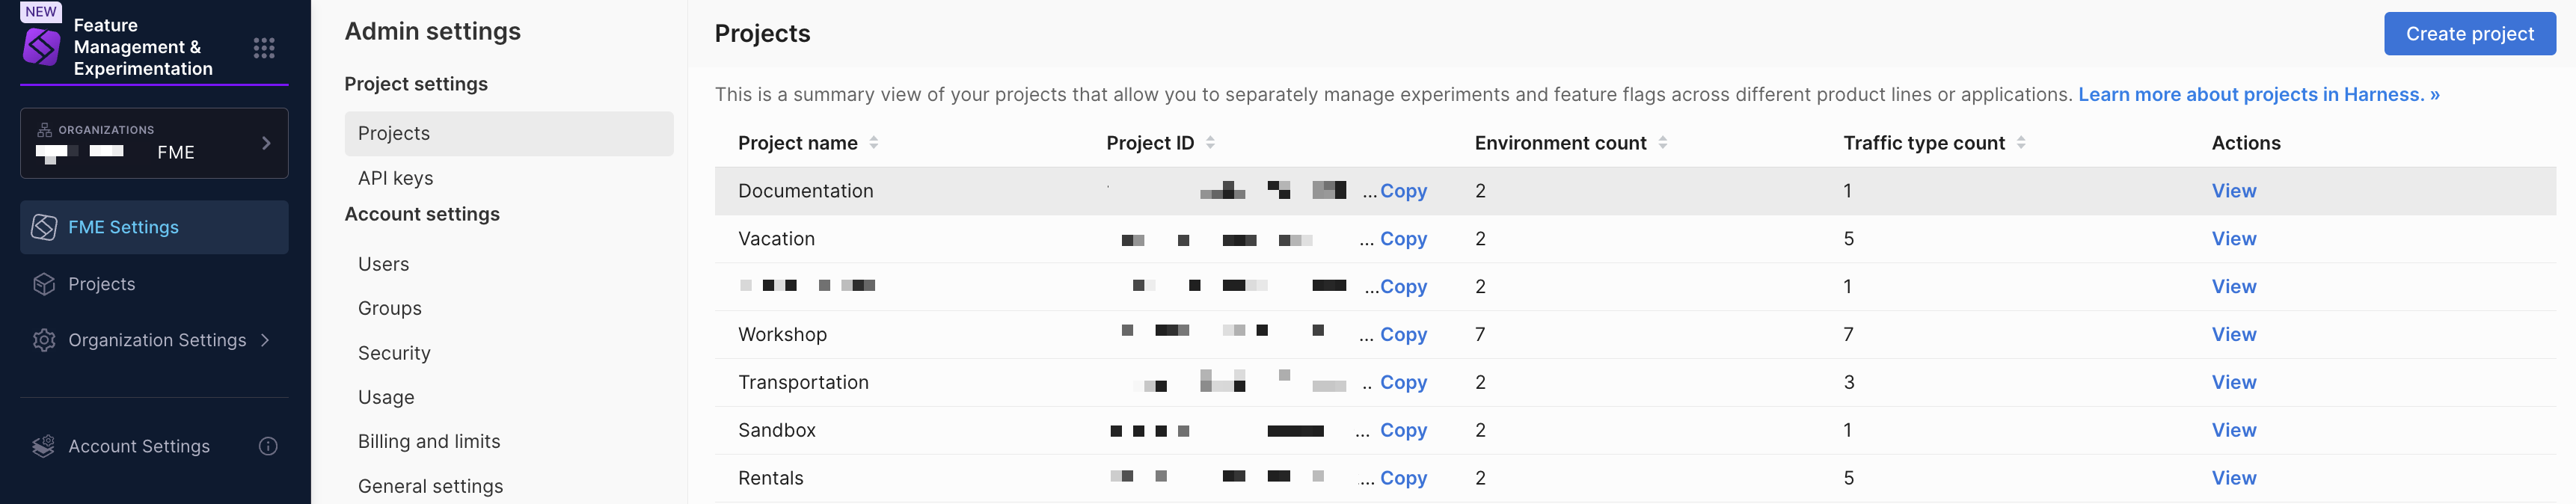The height and width of the screenshot is (504, 2576).
Task: Open the Users account settings page
Action: [x=383, y=264]
